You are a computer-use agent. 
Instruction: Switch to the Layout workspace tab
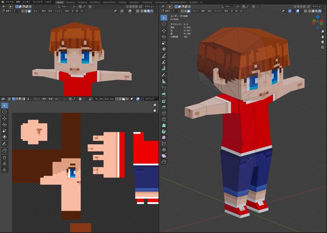[60, 2]
